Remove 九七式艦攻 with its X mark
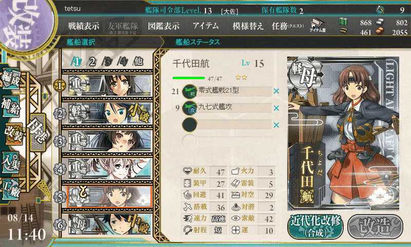Screen dimensions: 411x247 [276, 108]
